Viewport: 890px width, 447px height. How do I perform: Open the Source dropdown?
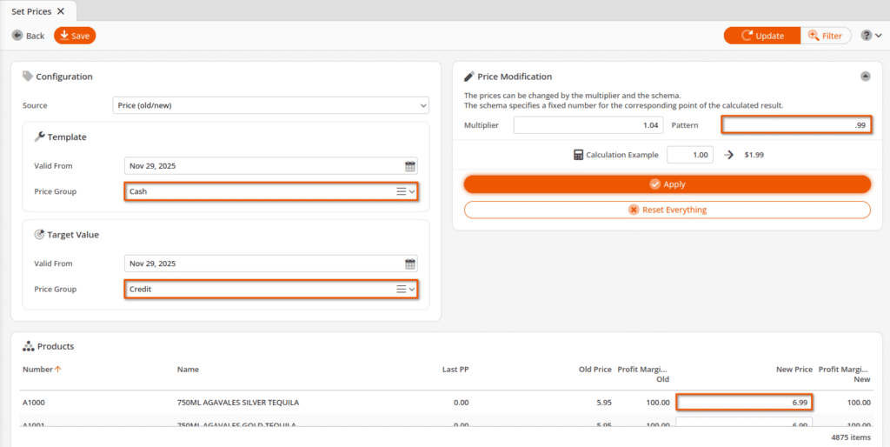(x=271, y=105)
